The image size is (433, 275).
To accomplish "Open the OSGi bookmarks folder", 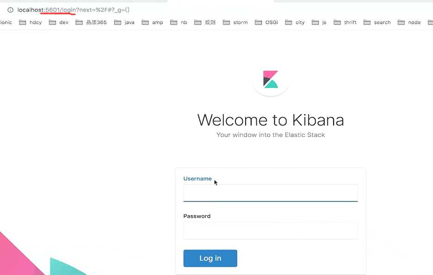I will point(266,22).
